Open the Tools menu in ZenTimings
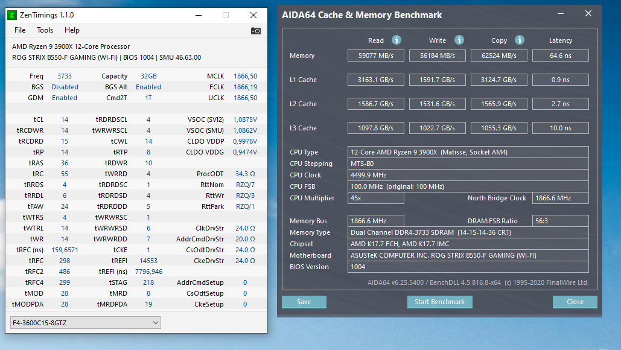The image size is (621, 350). point(45,30)
